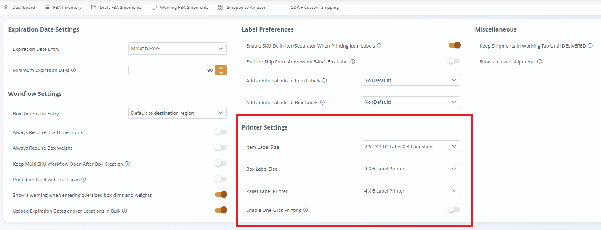Go to the FBA Inventory tab
The image size is (601, 230).
(63, 8)
